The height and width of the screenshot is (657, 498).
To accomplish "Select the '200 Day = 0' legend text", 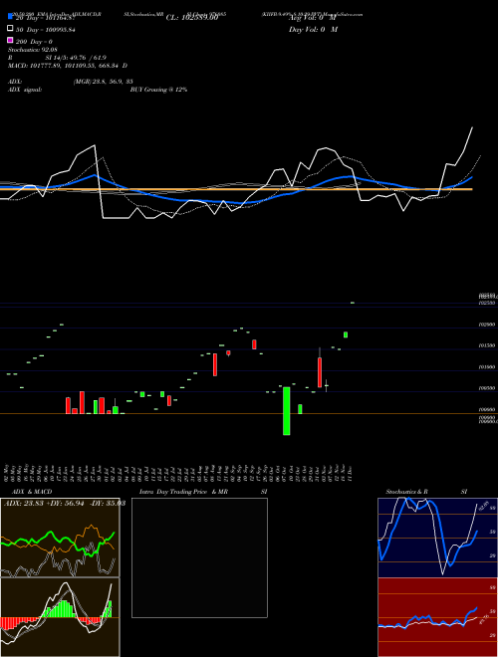I will coord(34,42).
